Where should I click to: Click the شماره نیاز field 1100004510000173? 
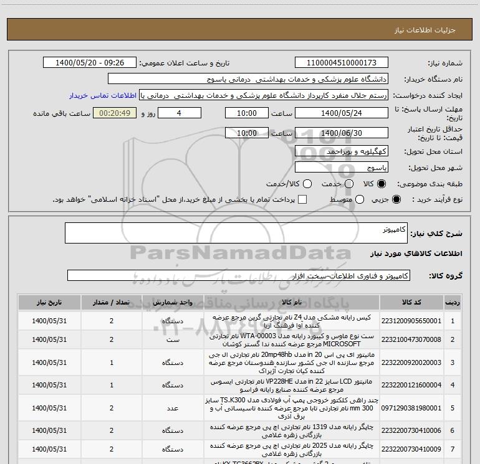(x=342, y=63)
